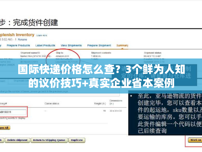The width and height of the screenshot is (202, 152).
Task: Click the Ship to heading
Action: (60, 53)
